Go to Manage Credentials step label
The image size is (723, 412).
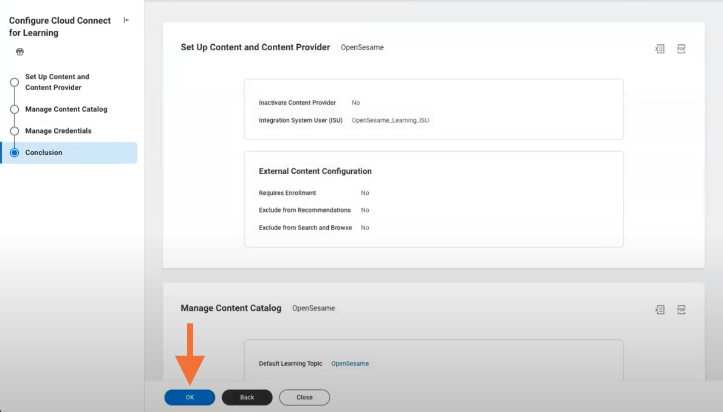coord(58,131)
